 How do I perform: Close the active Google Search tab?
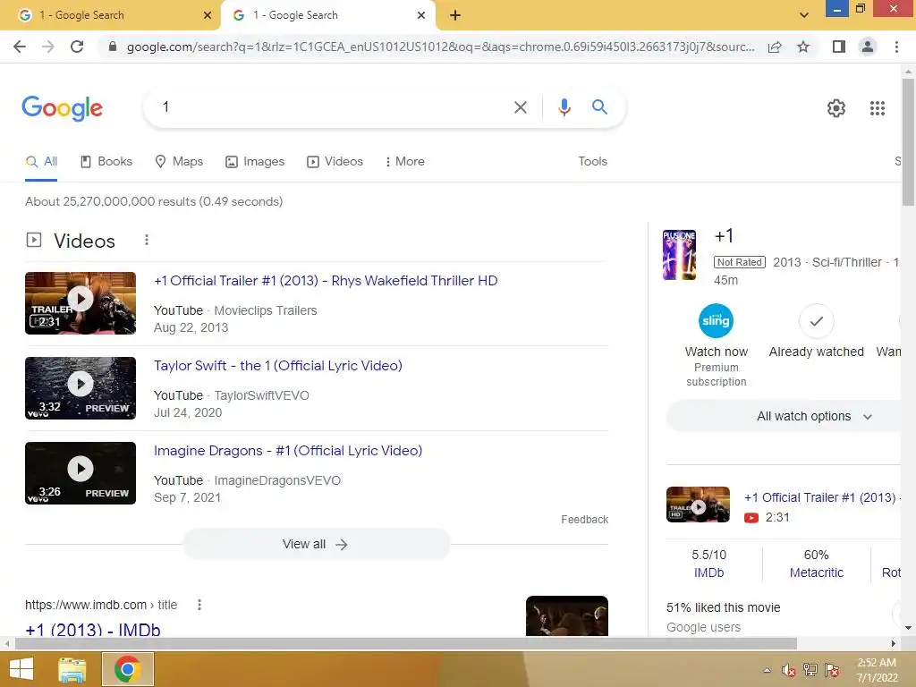[421, 16]
